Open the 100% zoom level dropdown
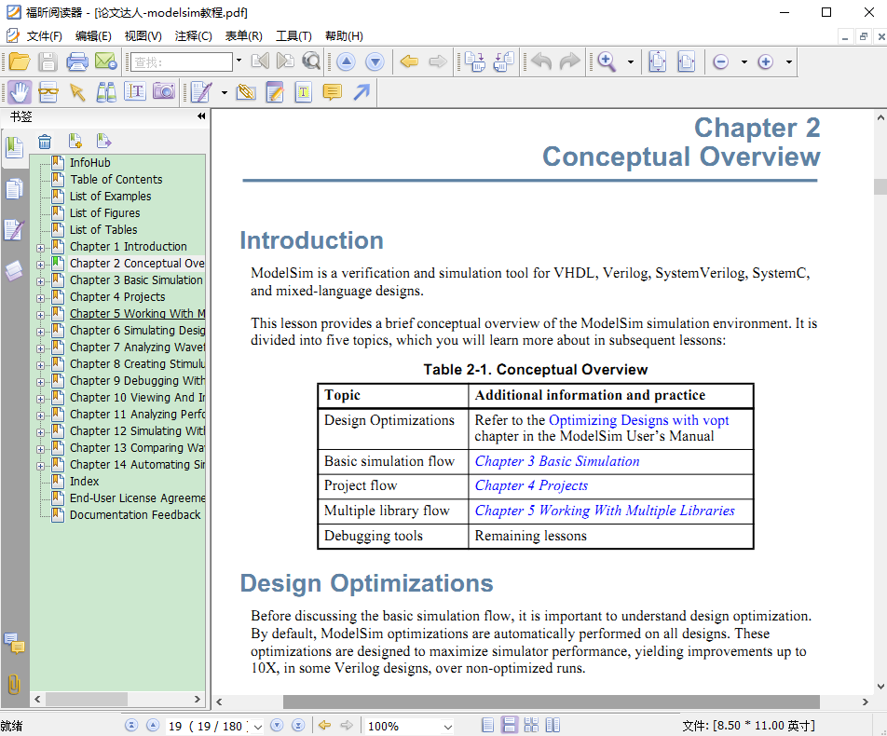Screen dimensions: 887x736 coord(447,727)
